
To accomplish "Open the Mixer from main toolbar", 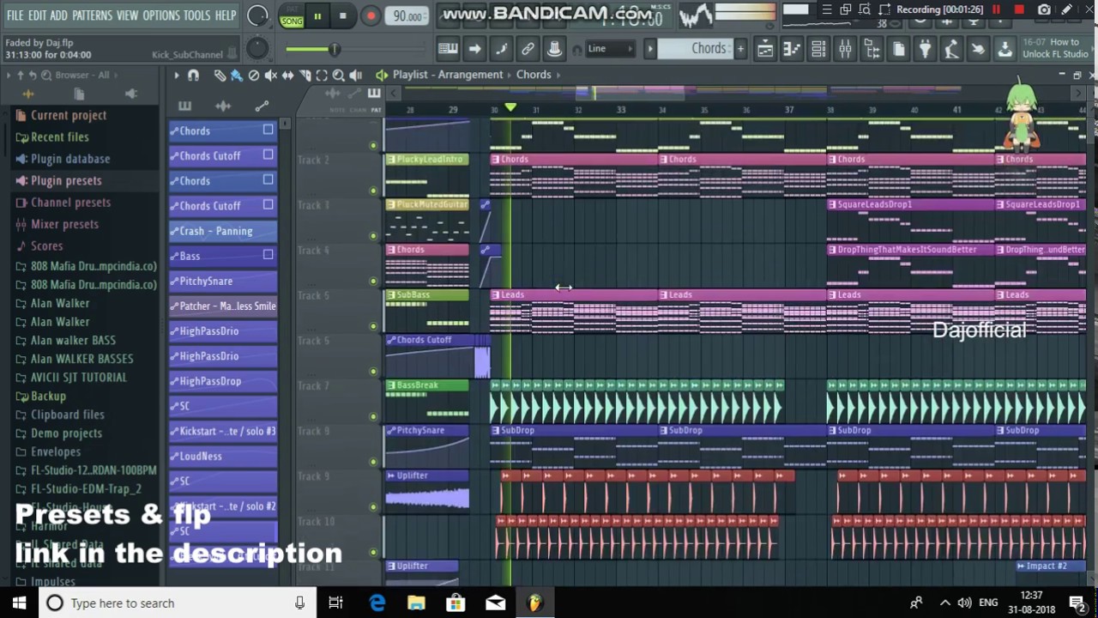I will (845, 50).
